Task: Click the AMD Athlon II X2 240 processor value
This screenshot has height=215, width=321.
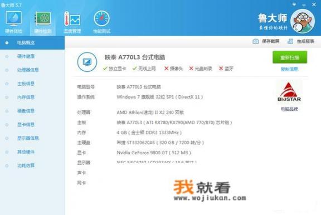Action: click(150, 113)
